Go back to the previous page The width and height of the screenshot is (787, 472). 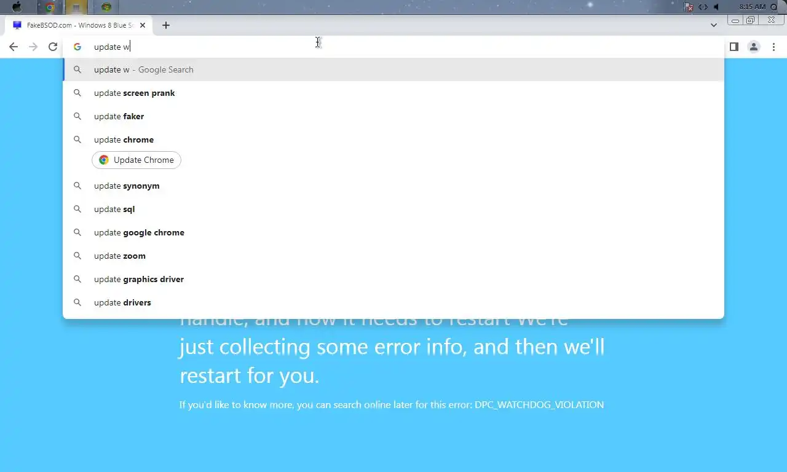14,47
